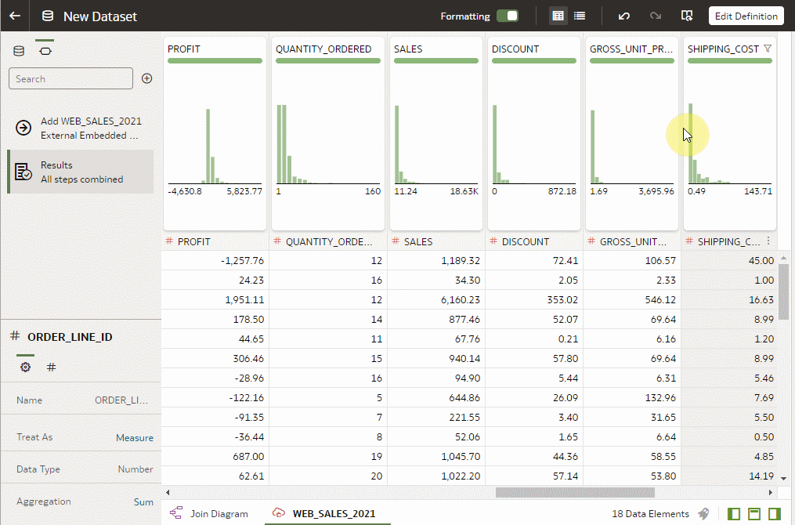Click the horizontal scrollbar thumb
This screenshot has height=525, width=795.
point(575,492)
